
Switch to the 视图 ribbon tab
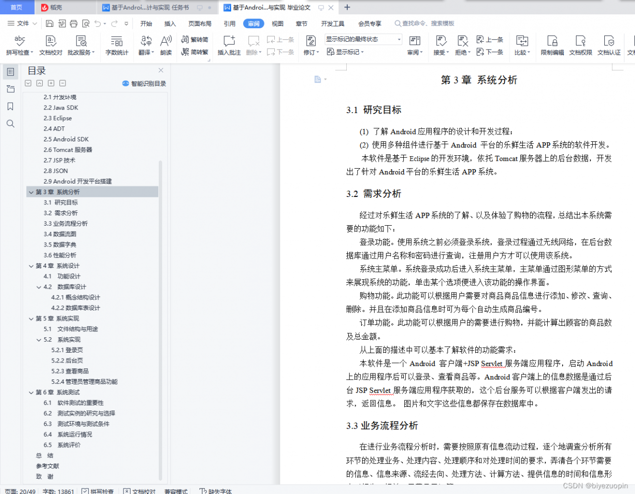[x=277, y=23]
